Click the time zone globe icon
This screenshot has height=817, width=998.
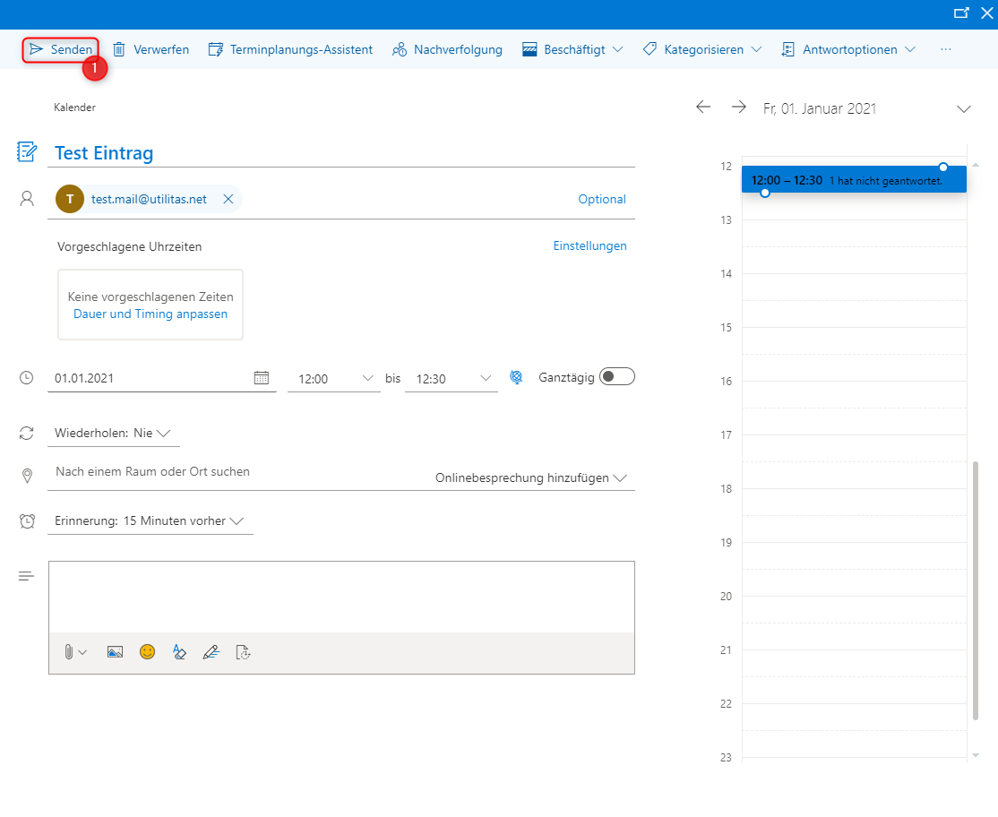[516, 377]
